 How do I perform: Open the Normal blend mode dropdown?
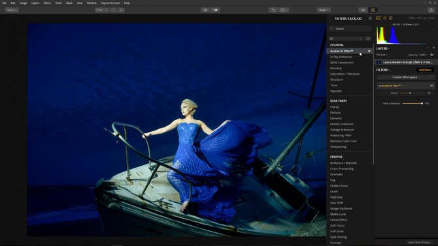click(382, 55)
